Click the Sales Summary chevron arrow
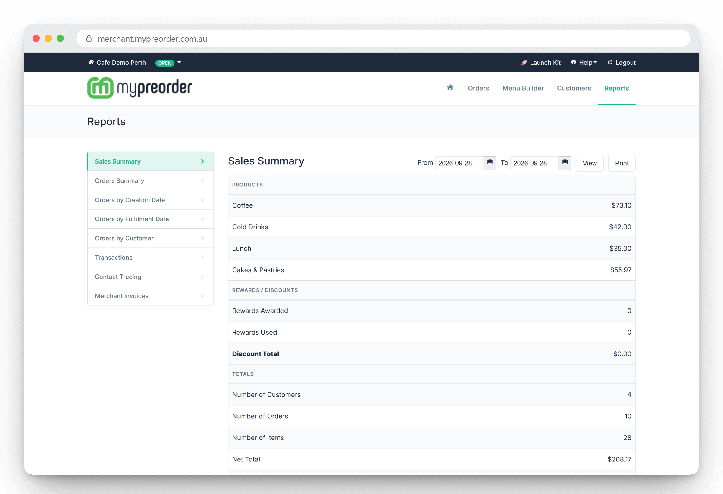Viewport: 723px width, 494px height. click(202, 161)
